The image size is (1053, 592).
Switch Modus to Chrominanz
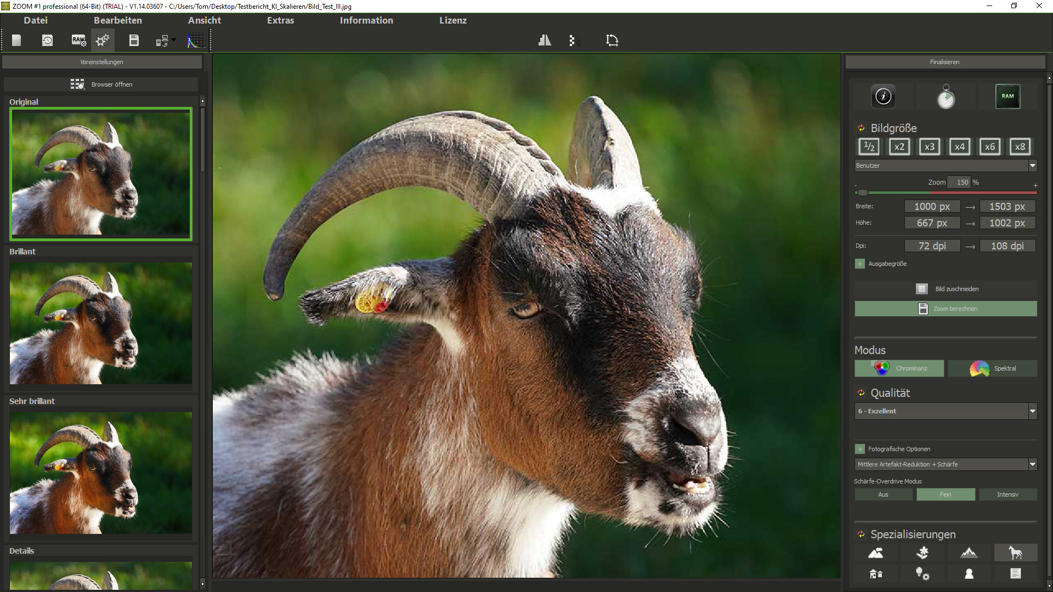coord(899,368)
